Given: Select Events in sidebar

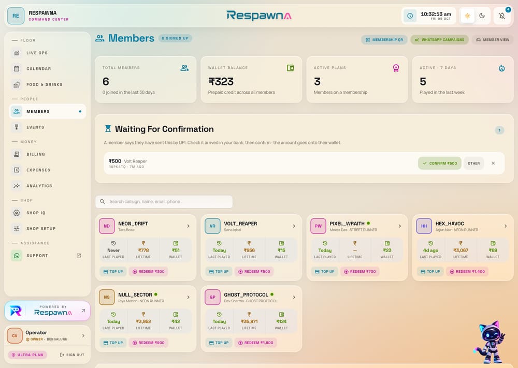Looking at the screenshot, I should [48, 127].
